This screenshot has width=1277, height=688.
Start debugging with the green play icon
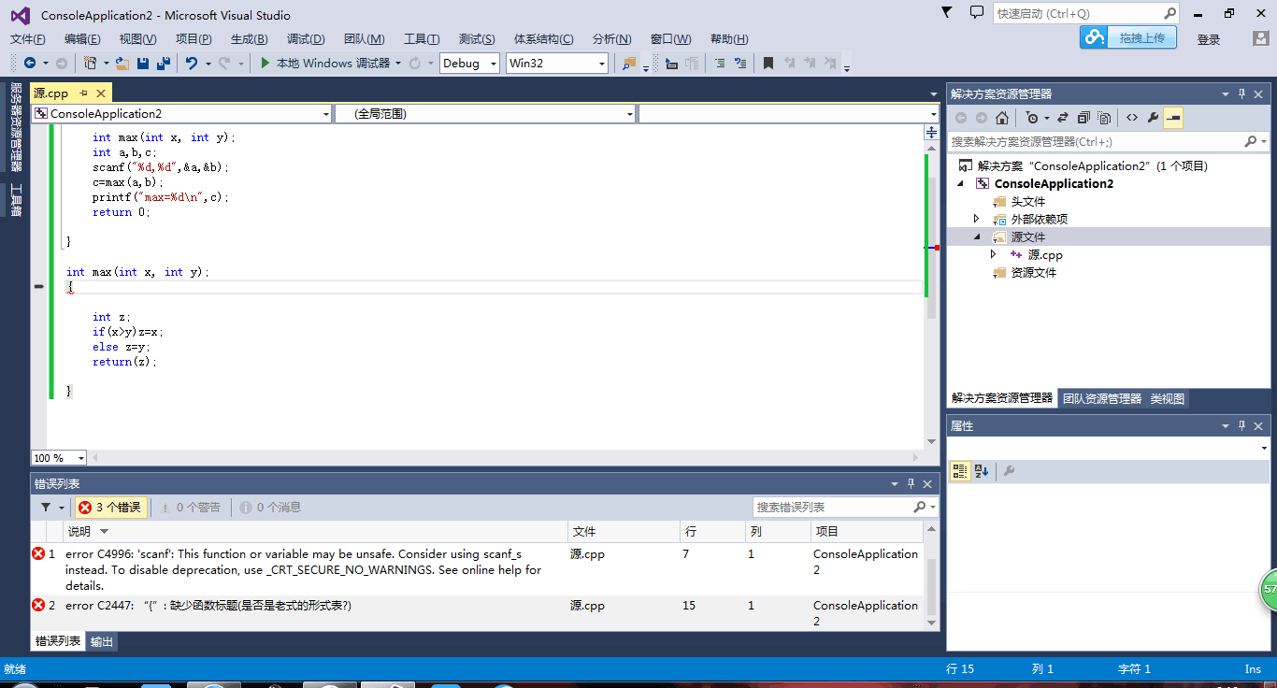tap(265, 63)
